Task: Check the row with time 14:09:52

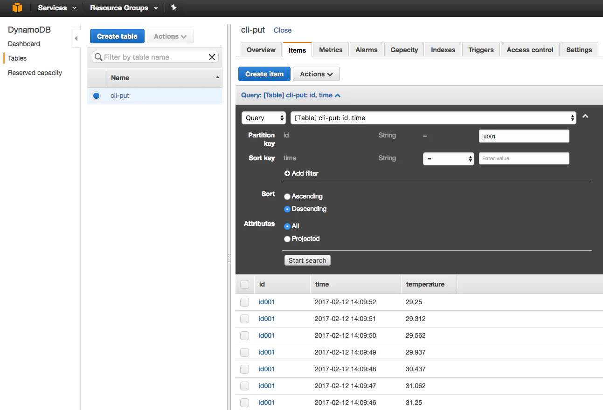Action: click(244, 302)
